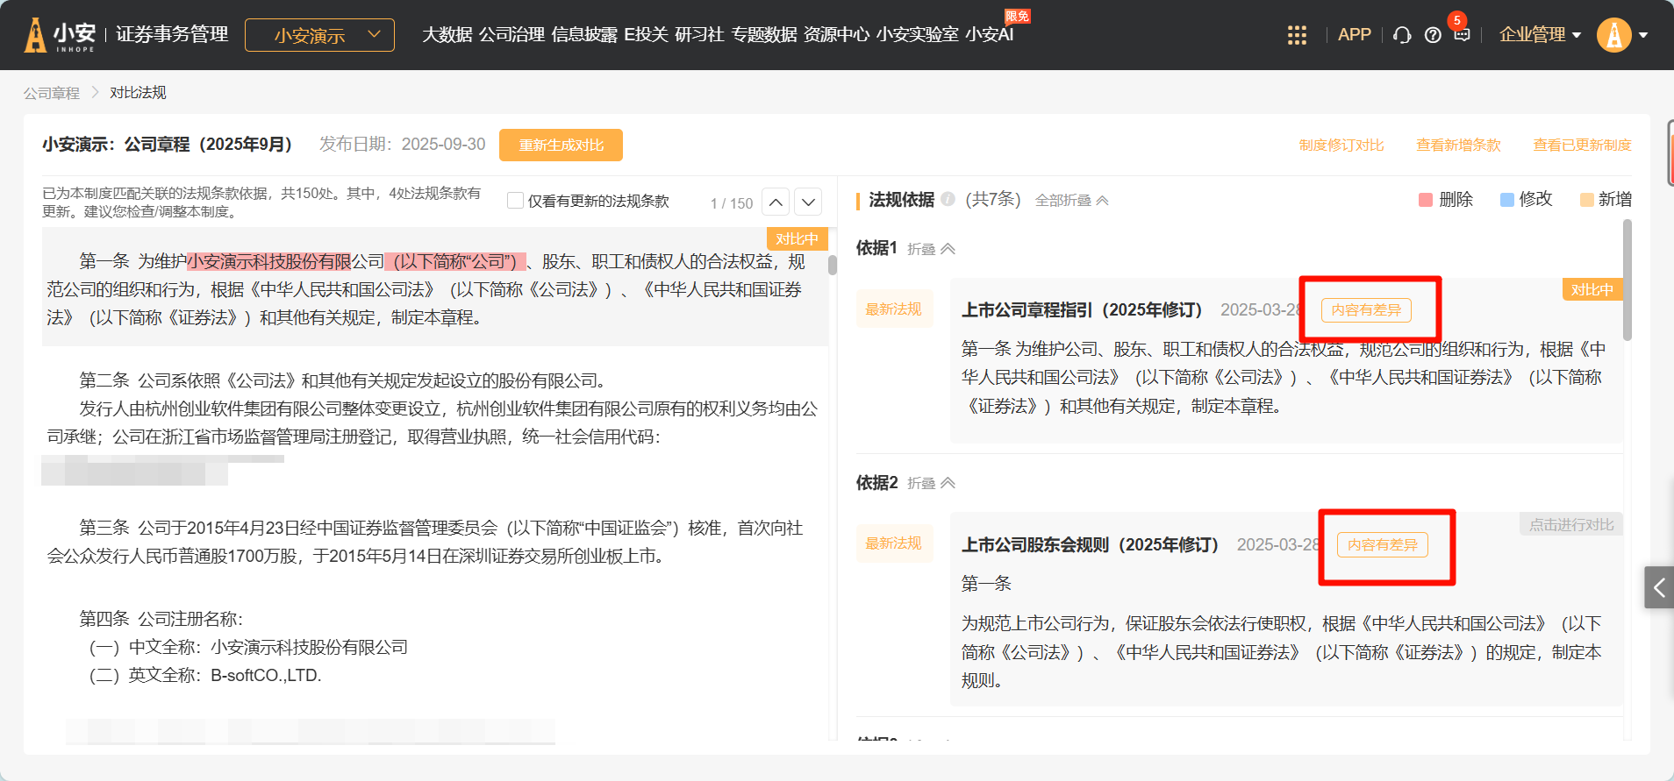The width and height of the screenshot is (1674, 781).
Task: Collapse the 依据2 section
Action: (x=931, y=483)
